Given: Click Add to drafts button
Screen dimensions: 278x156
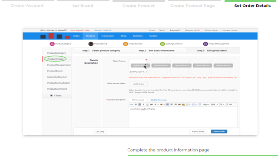Looking at the screenshot, I should coord(198,132).
